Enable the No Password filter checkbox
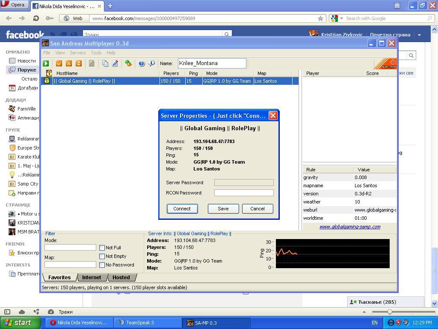The image size is (438, 329). coord(102,265)
